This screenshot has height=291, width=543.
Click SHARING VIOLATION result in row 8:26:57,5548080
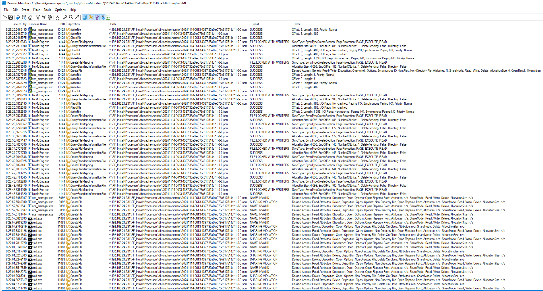[264, 202]
